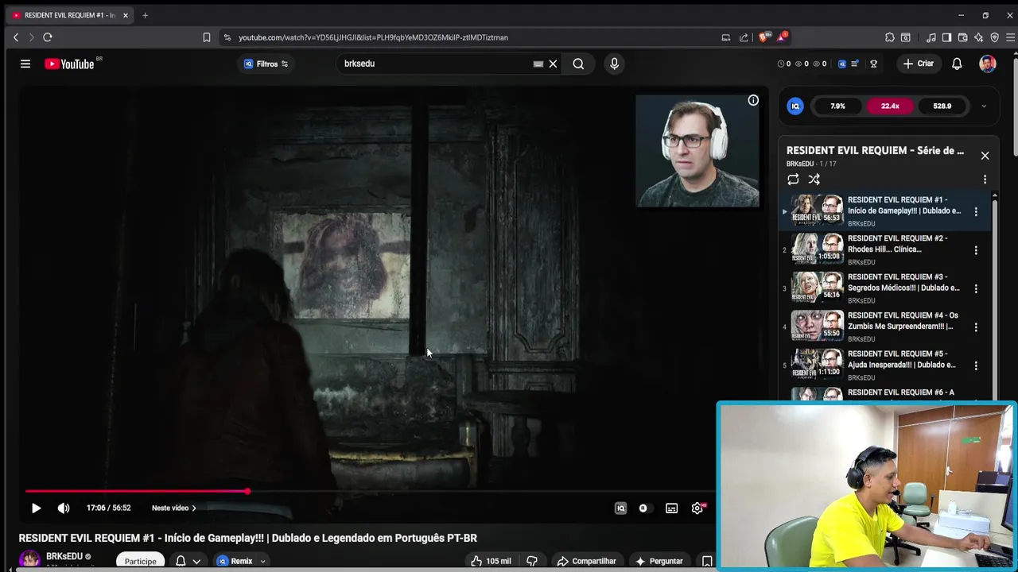Open the vidIQ trophy icon in the header
The width and height of the screenshot is (1018, 572).
tap(873, 64)
